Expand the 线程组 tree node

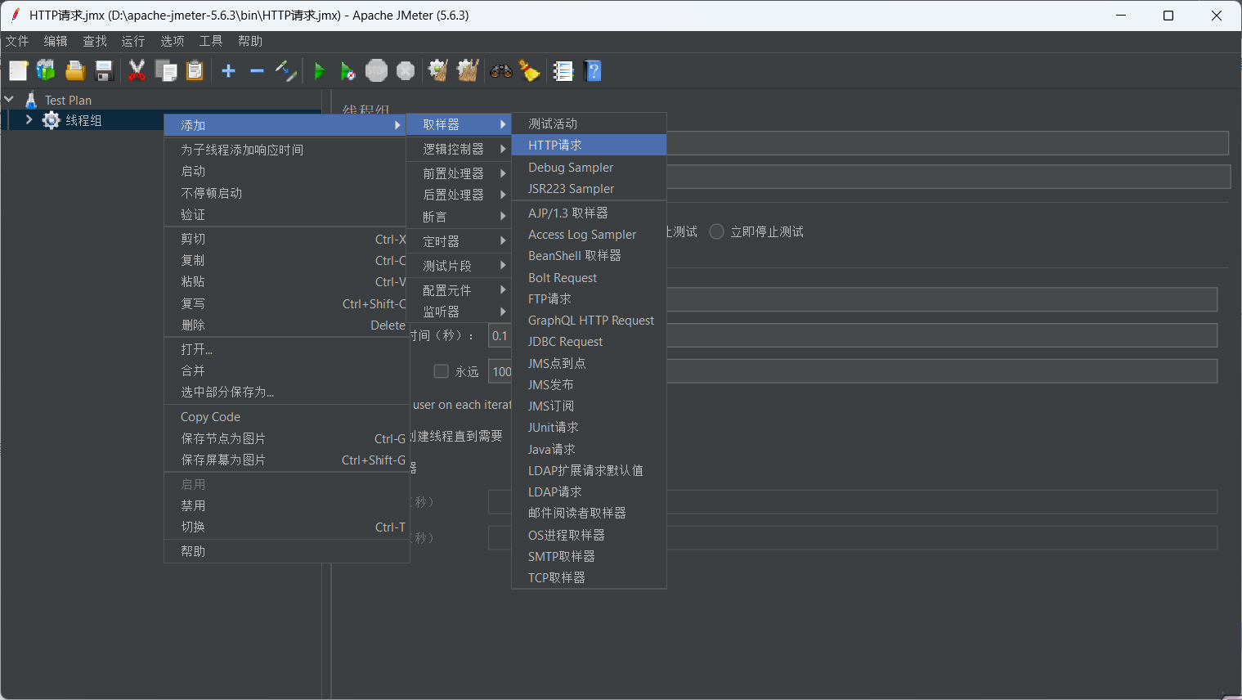pos(29,119)
